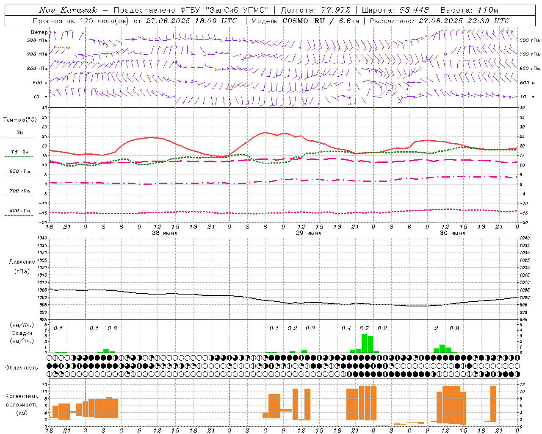Click the 0.6 precipitation total value
This screenshot has width=542, height=434.
tap(112, 328)
